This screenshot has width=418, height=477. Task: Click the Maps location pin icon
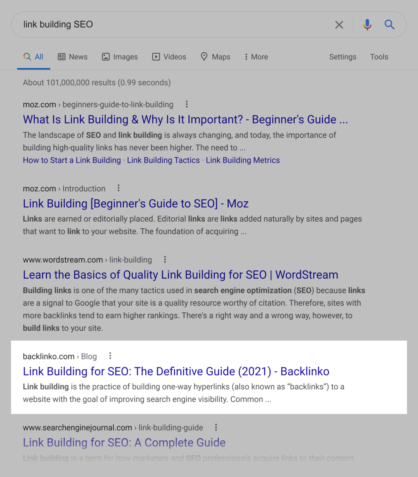tap(204, 57)
